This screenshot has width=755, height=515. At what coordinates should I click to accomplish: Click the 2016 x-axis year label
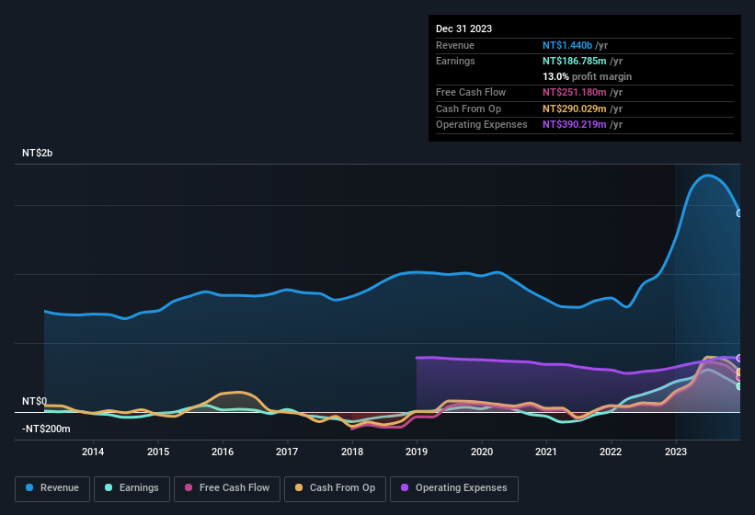coord(222,452)
